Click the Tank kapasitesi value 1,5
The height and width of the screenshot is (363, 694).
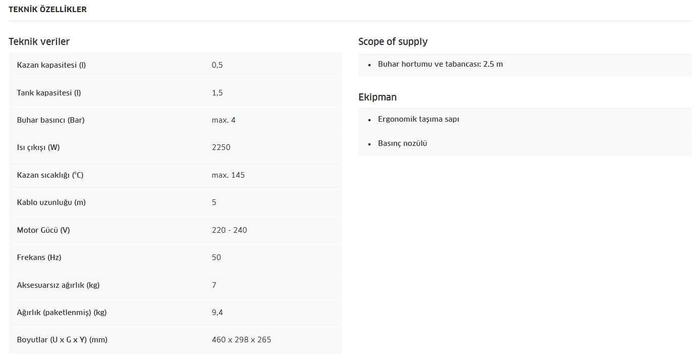click(x=217, y=93)
